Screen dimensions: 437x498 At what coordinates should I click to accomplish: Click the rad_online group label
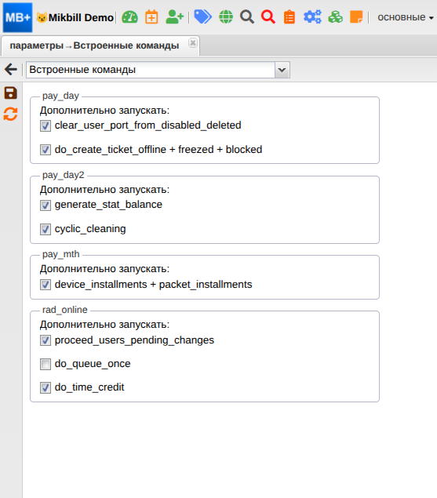(65, 310)
